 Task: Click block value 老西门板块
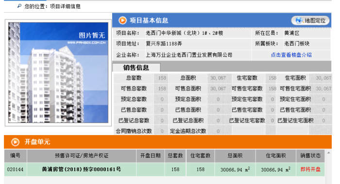297,44
